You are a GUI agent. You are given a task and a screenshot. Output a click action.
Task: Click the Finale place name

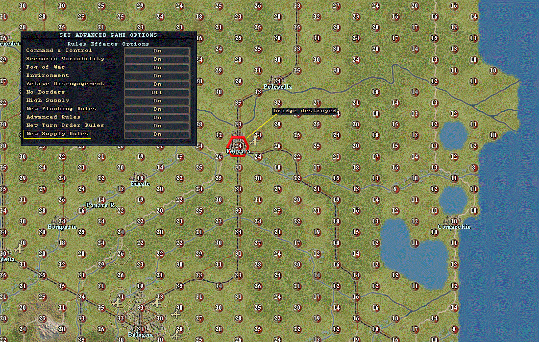coord(140,184)
